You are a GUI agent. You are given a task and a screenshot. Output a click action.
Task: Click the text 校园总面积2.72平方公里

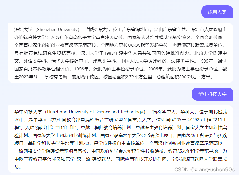[x=128, y=77]
